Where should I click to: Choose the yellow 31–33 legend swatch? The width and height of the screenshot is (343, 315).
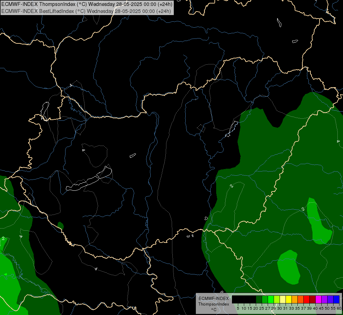click(289, 299)
